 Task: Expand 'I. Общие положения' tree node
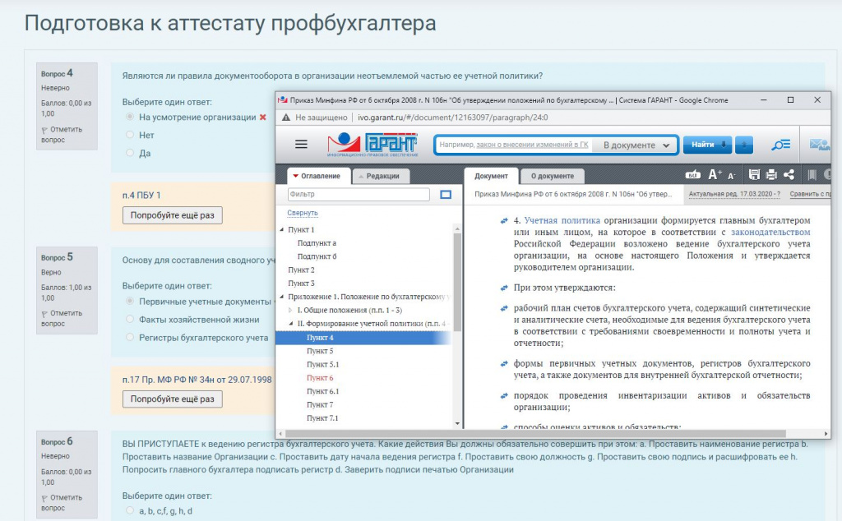pyautogui.click(x=289, y=310)
